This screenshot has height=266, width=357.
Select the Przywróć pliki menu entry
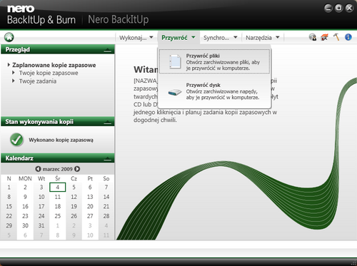click(214, 61)
